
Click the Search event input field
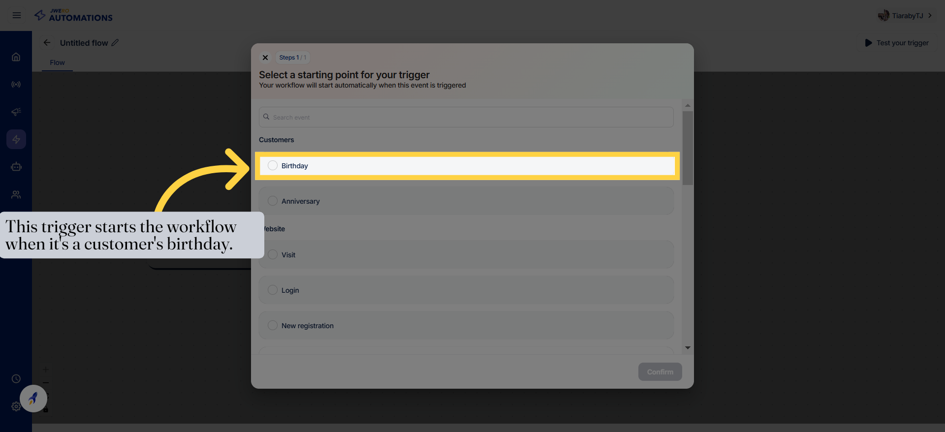[466, 117]
